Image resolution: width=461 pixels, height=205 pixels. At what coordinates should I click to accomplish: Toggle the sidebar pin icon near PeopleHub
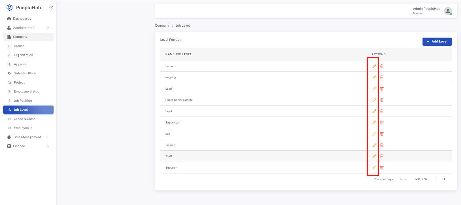click(x=51, y=8)
